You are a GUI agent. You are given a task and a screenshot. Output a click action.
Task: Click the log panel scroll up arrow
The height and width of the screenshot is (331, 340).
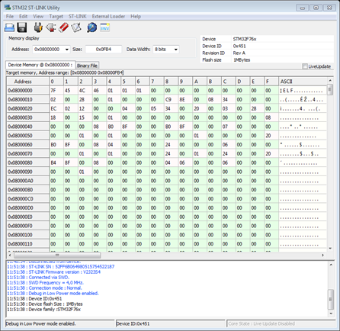pos(331,265)
